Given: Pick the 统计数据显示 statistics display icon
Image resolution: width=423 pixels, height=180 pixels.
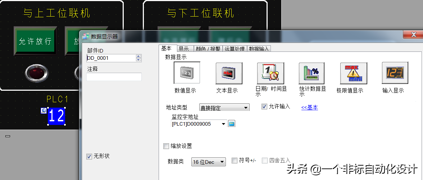Looking at the screenshot, I should pyautogui.click(x=312, y=73).
